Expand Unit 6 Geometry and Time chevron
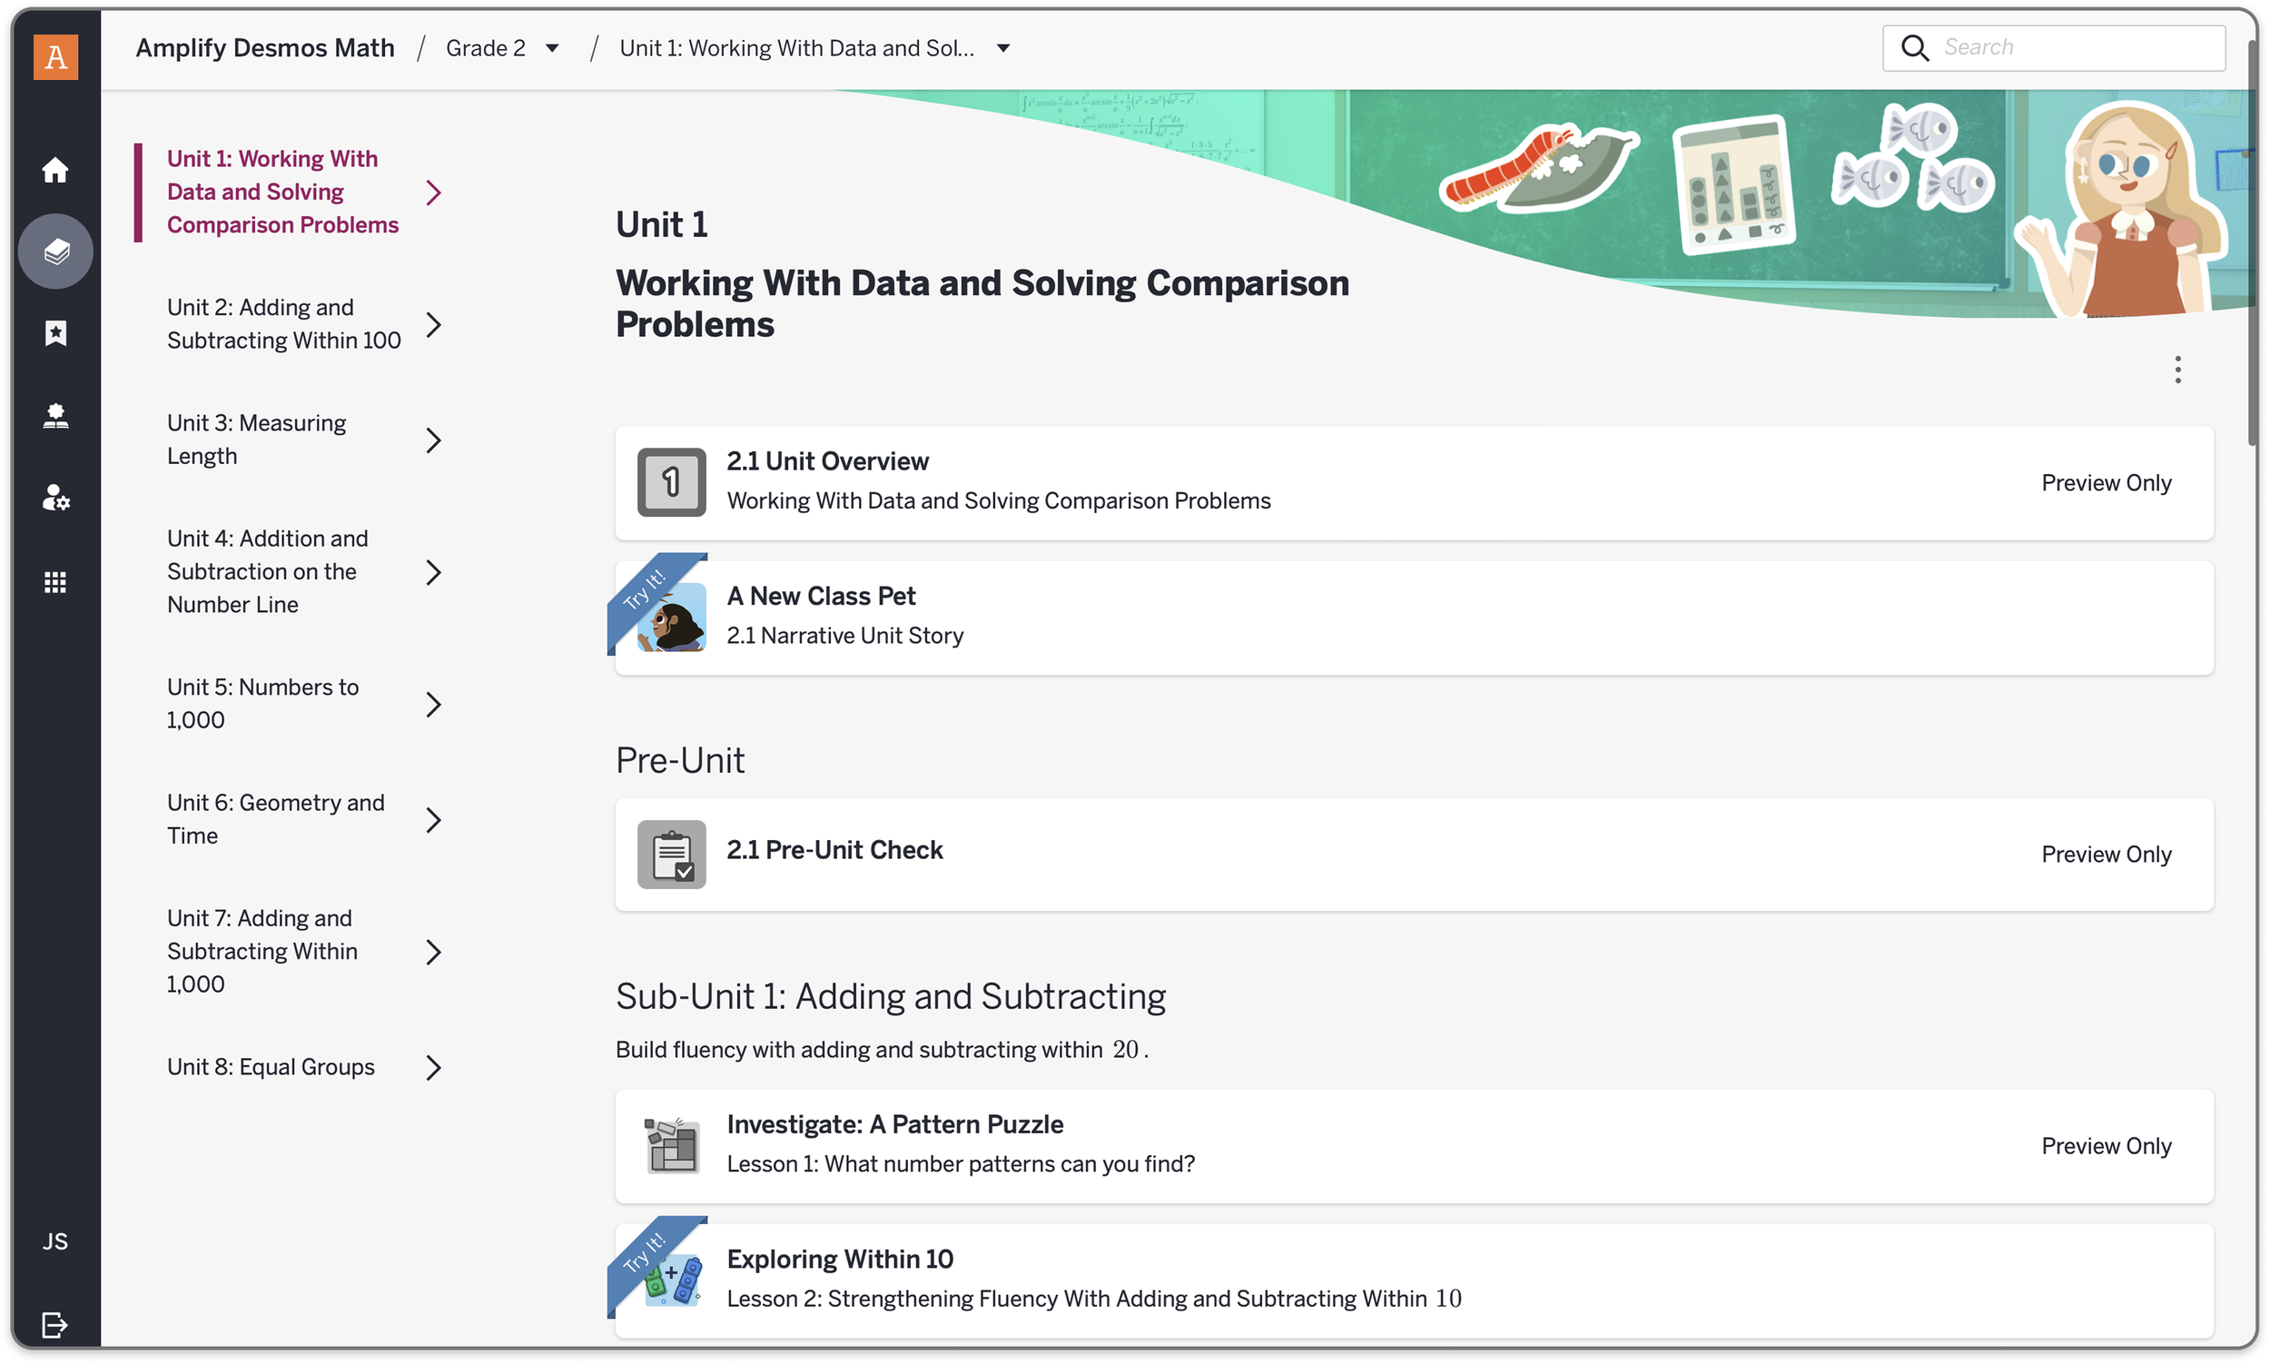The height and width of the screenshot is (1364, 2270). [433, 820]
